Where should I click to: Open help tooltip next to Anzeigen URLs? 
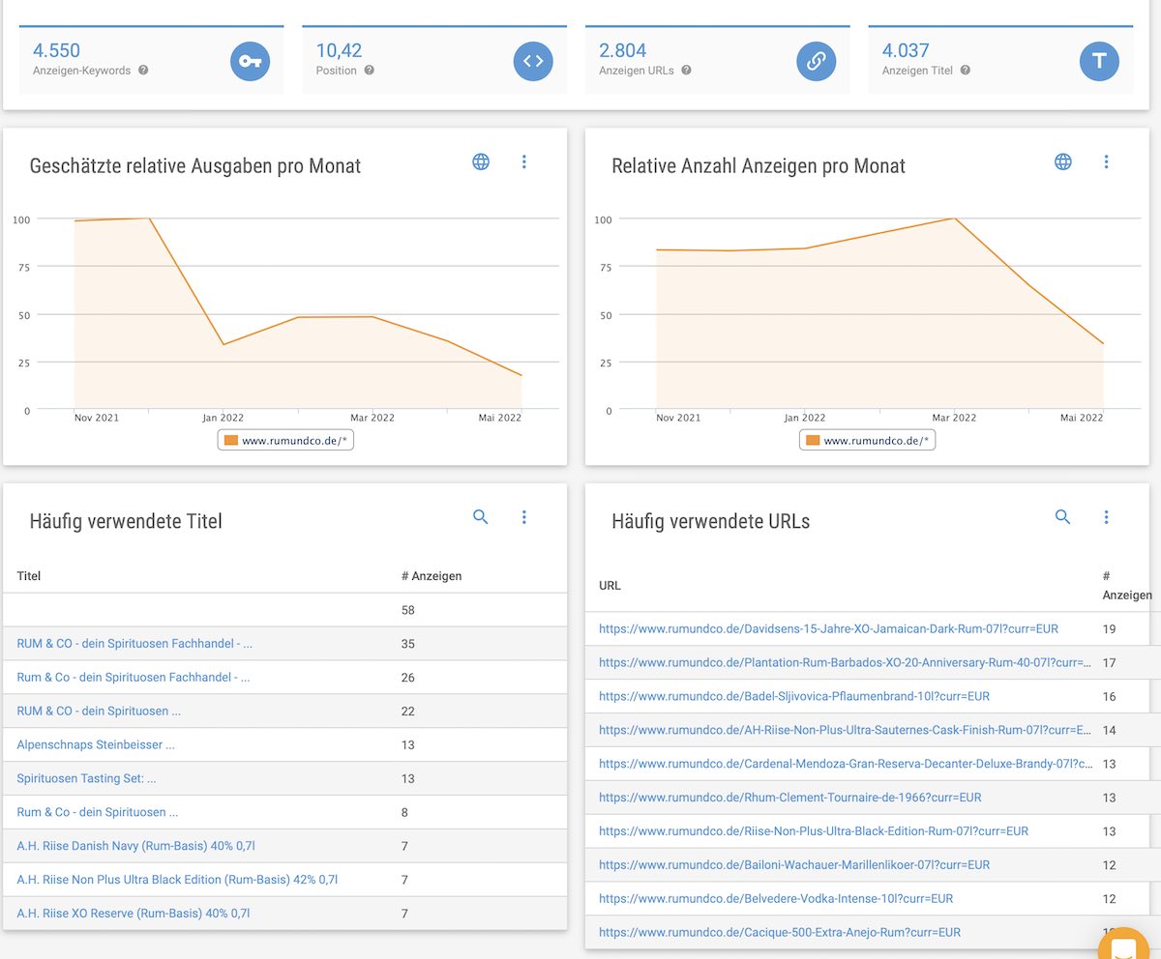coord(686,71)
